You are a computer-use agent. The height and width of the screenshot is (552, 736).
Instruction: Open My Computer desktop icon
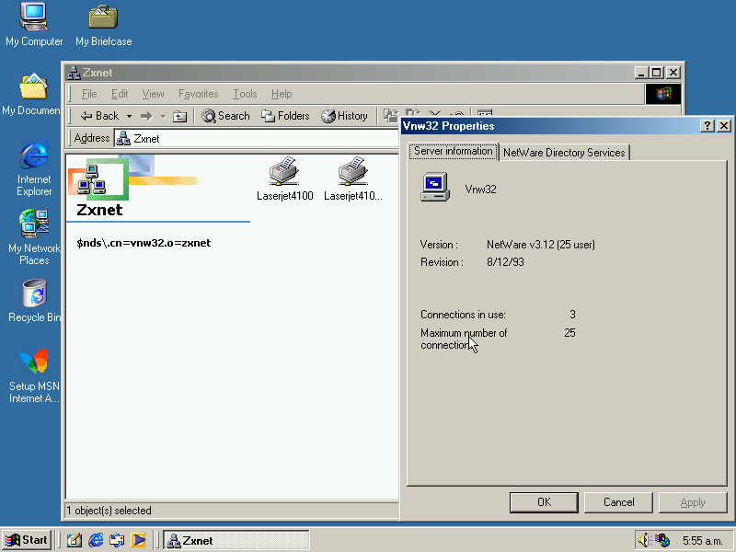(x=34, y=25)
